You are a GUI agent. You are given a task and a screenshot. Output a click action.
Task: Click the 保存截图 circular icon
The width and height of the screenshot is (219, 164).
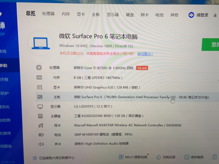point(187,157)
